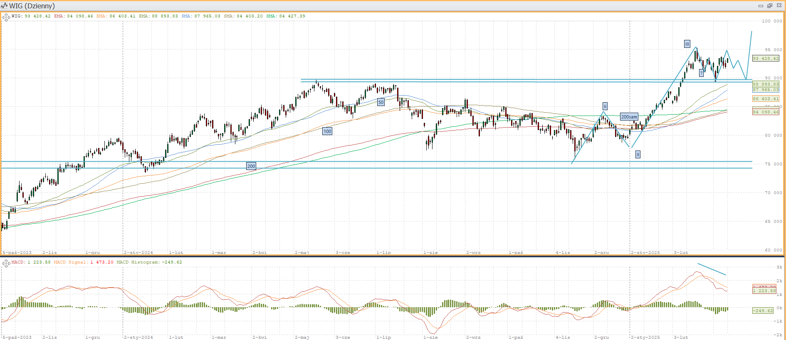786x340 pixels.
Task: Select the wave III annotation label
Action: (687, 44)
